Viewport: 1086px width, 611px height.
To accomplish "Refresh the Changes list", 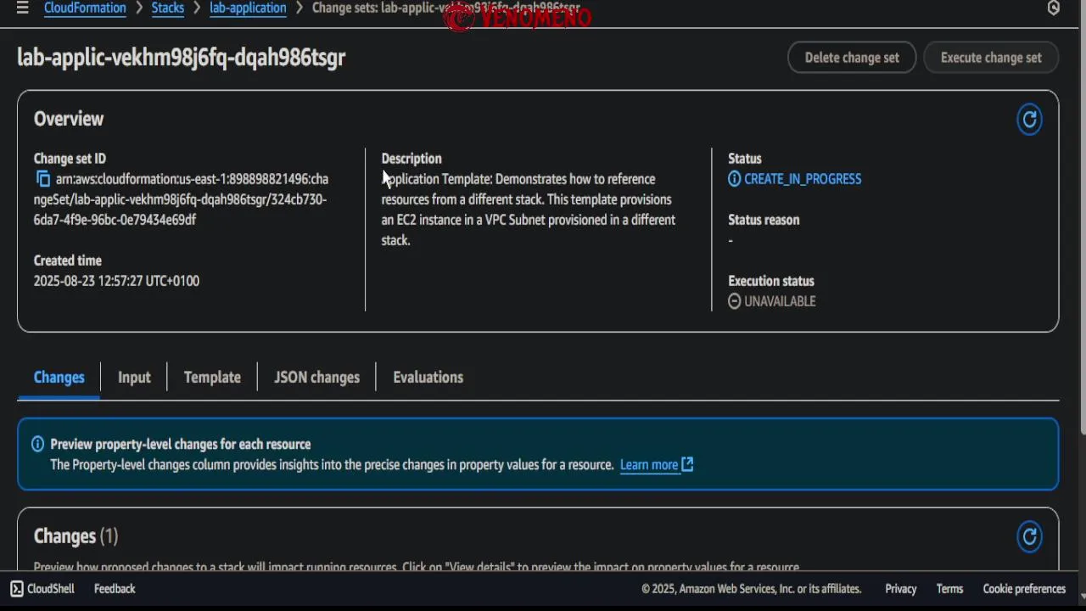I will click(x=1029, y=536).
